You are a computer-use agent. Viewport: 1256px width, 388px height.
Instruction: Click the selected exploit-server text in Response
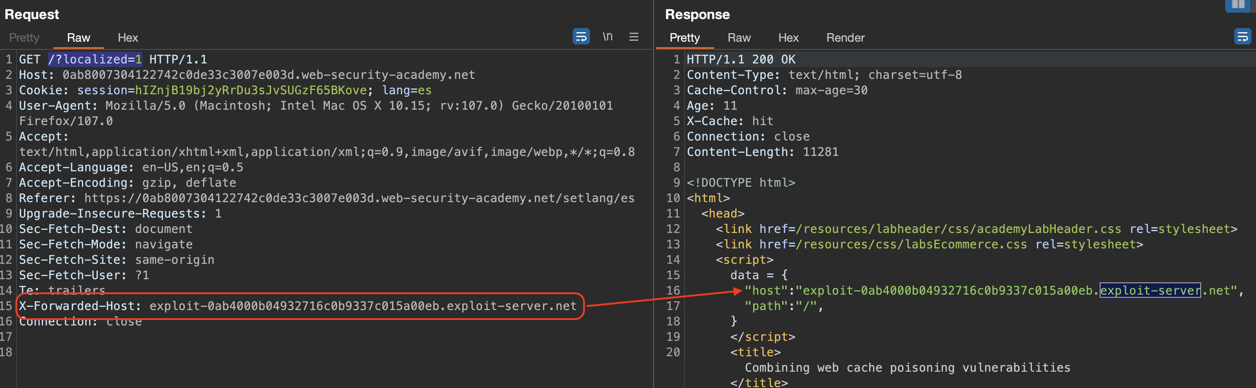[x=1150, y=291]
